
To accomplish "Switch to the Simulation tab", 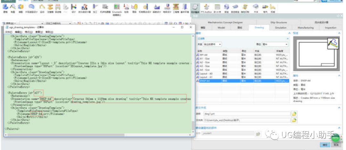I will coord(281,28).
